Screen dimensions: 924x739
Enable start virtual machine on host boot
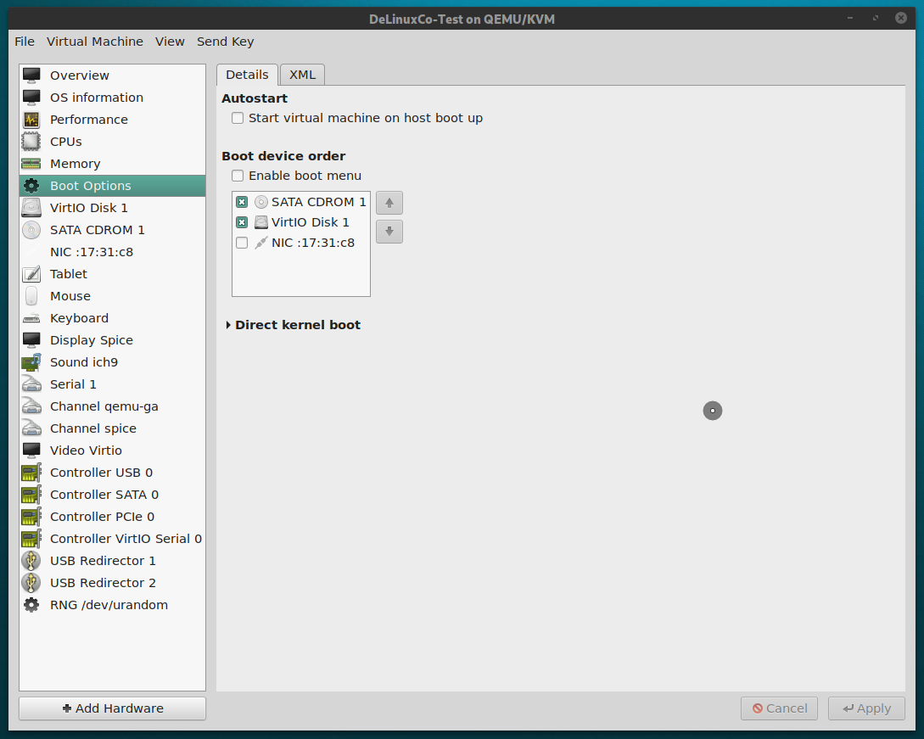pos(238,118)
